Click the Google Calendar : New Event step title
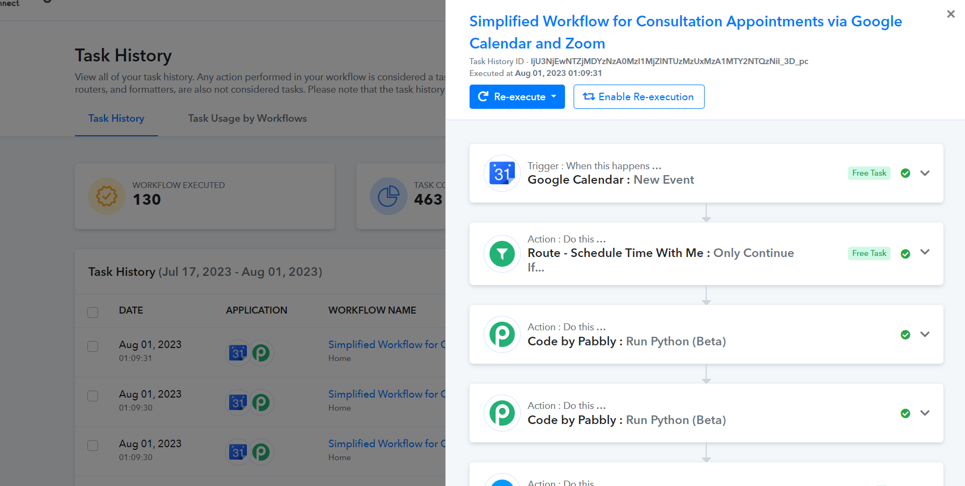This screenshot has height=486, width=965. [611, 180]
